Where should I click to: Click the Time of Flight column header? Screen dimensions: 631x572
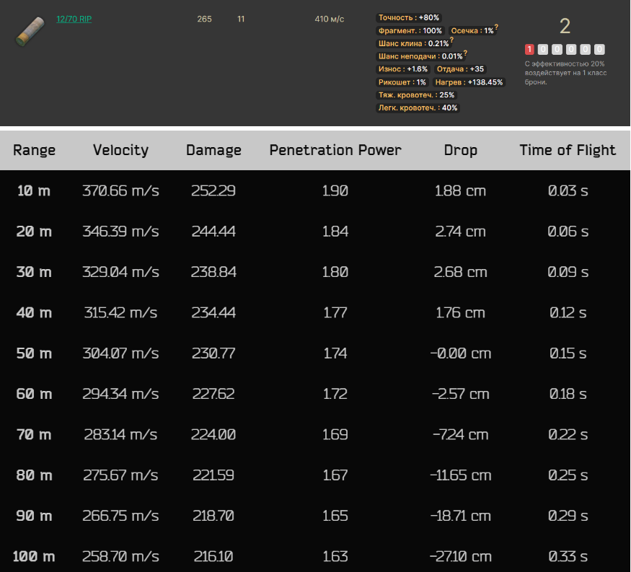coord(568,150)
